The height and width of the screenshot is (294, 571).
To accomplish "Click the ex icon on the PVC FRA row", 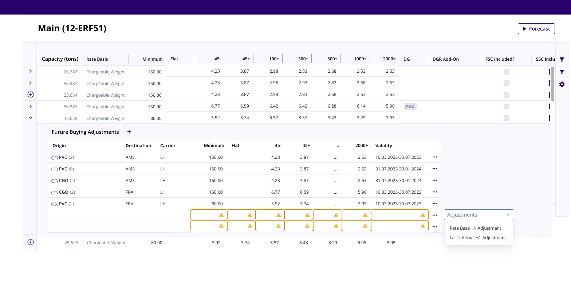I will [54, 204].
